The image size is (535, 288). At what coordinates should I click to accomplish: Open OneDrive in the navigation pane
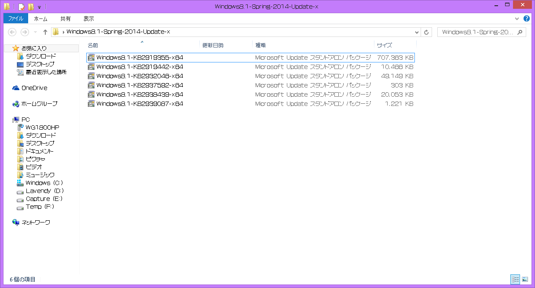coord(34,88)
